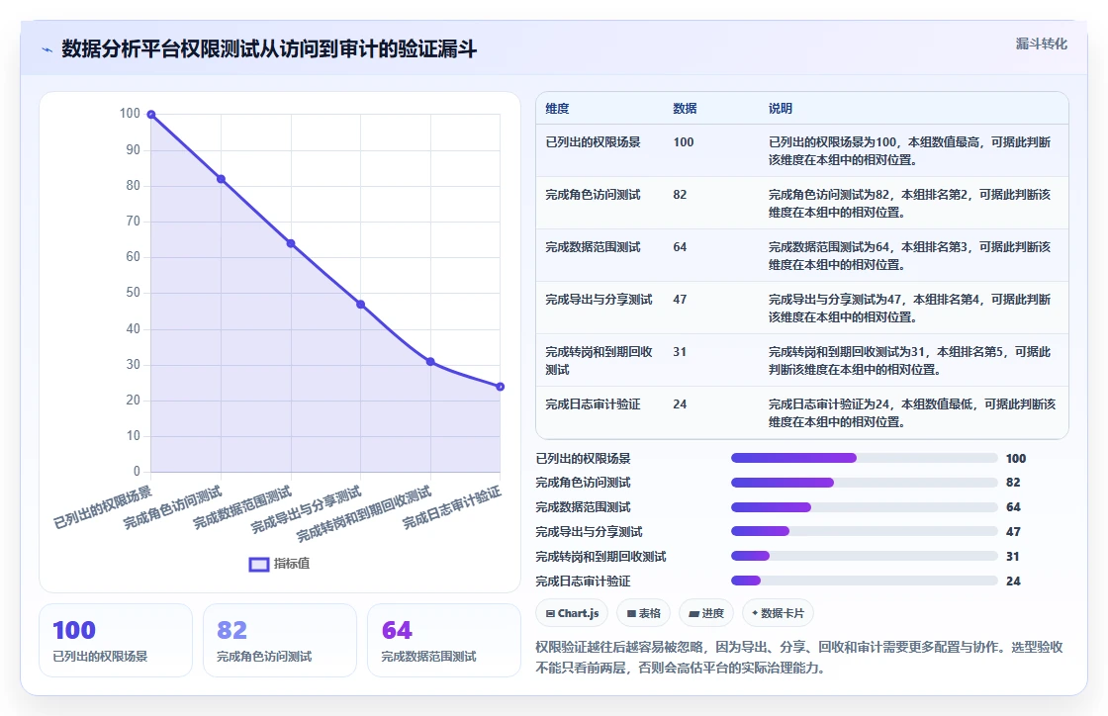Screen dimensions: 1108x716
Task: Click table data value 24
Action: pos(680,404)
